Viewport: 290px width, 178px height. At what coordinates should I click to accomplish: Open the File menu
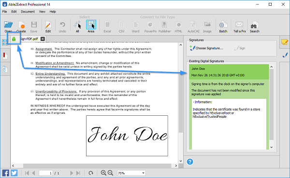coord(4,12)
